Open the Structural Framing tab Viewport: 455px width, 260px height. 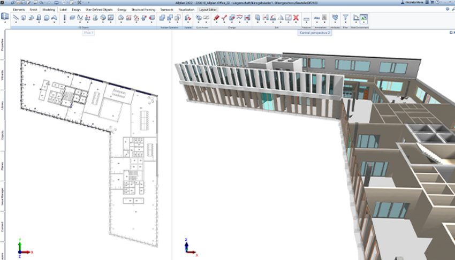click(142, 10)
